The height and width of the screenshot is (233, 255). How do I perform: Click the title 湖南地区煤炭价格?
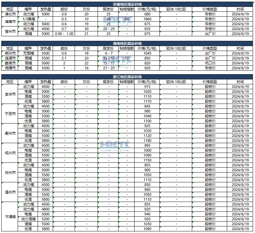click(x=127, y=43)
